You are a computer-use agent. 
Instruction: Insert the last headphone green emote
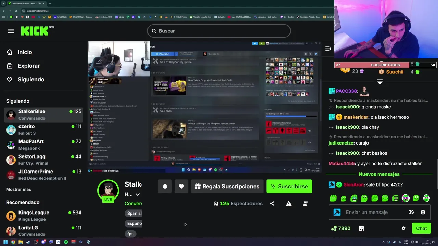426,198
